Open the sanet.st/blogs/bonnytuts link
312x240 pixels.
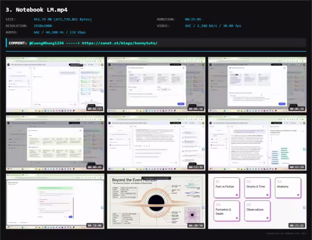coord(120,43)
